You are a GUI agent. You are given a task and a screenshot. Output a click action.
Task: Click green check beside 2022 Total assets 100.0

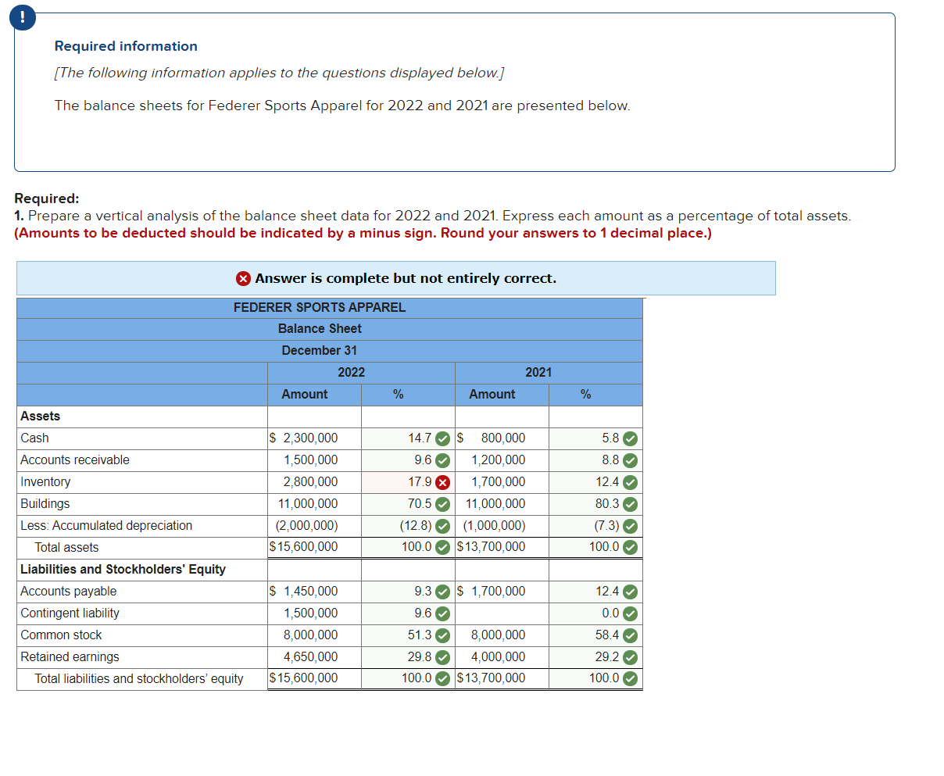tap(442, 547)
